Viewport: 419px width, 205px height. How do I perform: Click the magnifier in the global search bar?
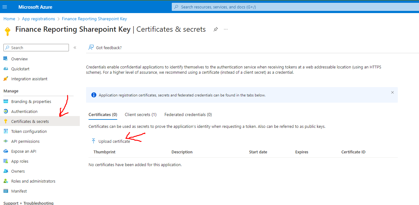click(x=176, y=7)
